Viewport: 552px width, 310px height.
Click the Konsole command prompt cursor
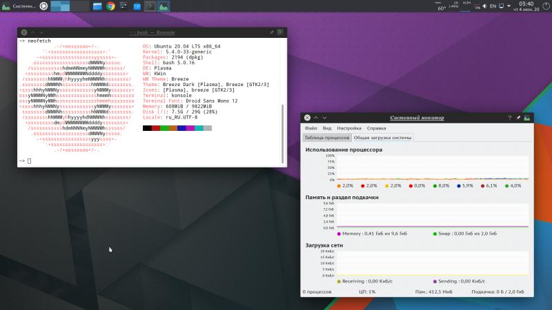(x=29, y=161)
